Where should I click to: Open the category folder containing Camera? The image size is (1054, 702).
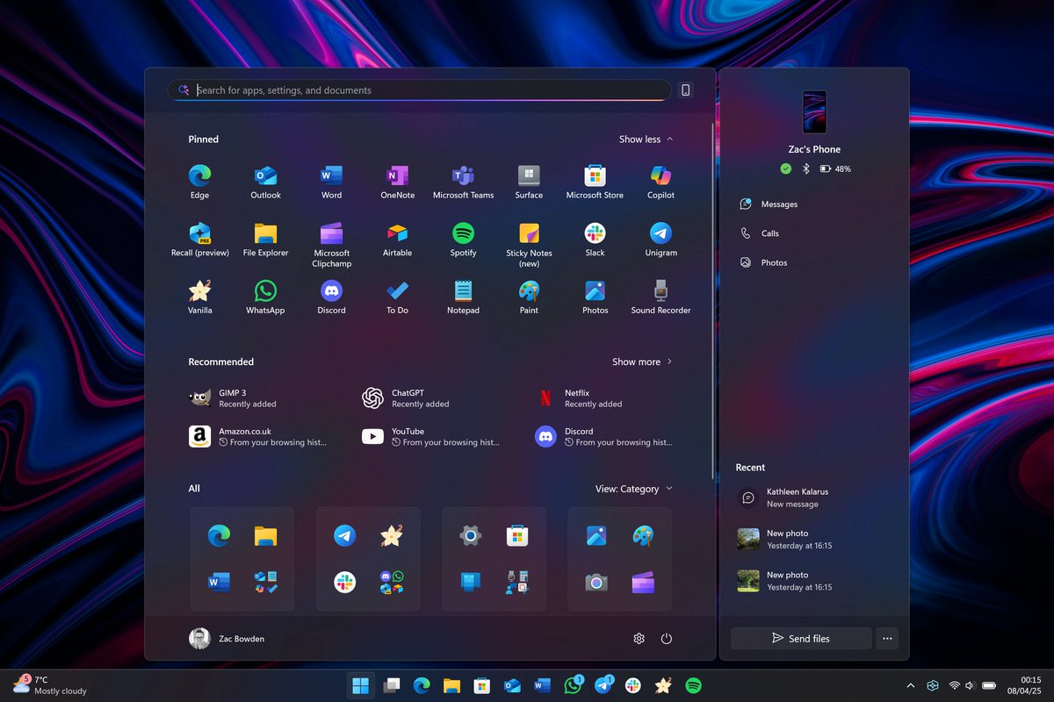coord(620,559)
